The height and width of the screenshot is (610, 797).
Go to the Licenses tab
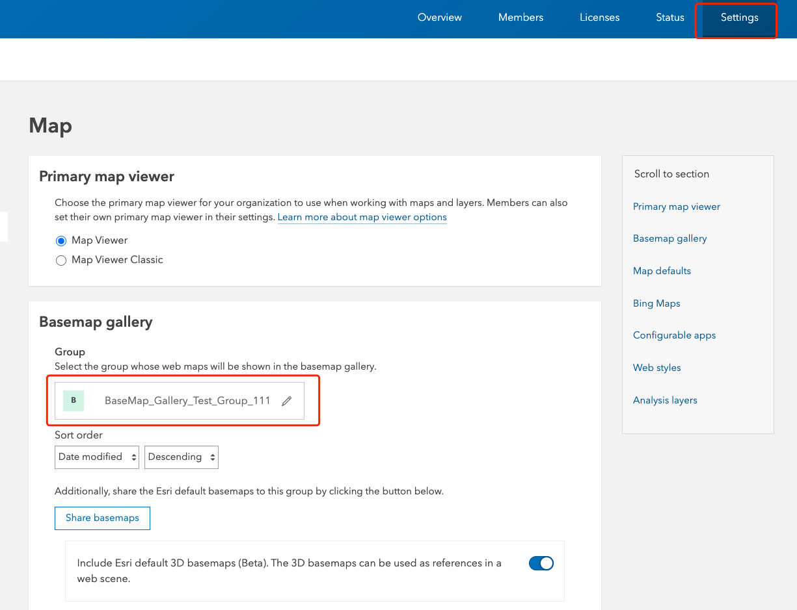[599, 18]
